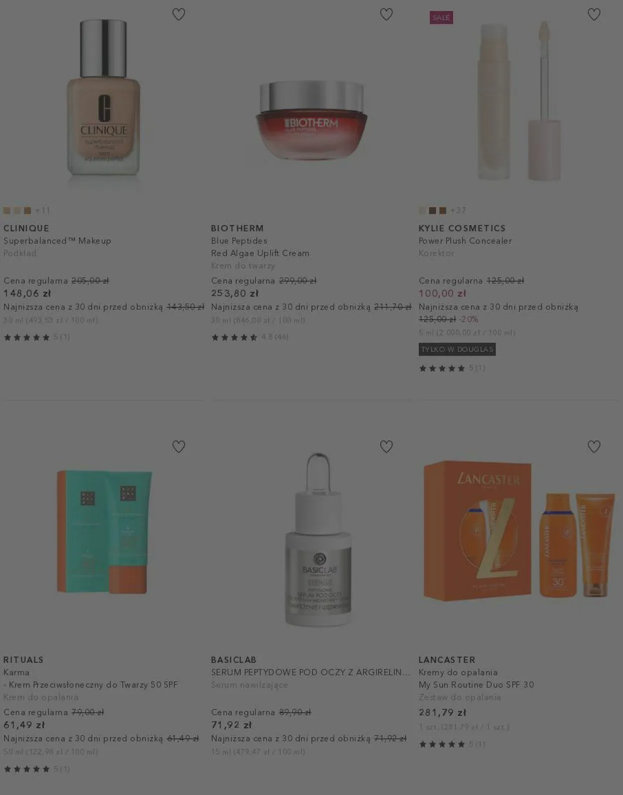The width and height of the screenshot is (623, 795).
Task: Show the +11 more Clinique shades
Action: [43, 210]
